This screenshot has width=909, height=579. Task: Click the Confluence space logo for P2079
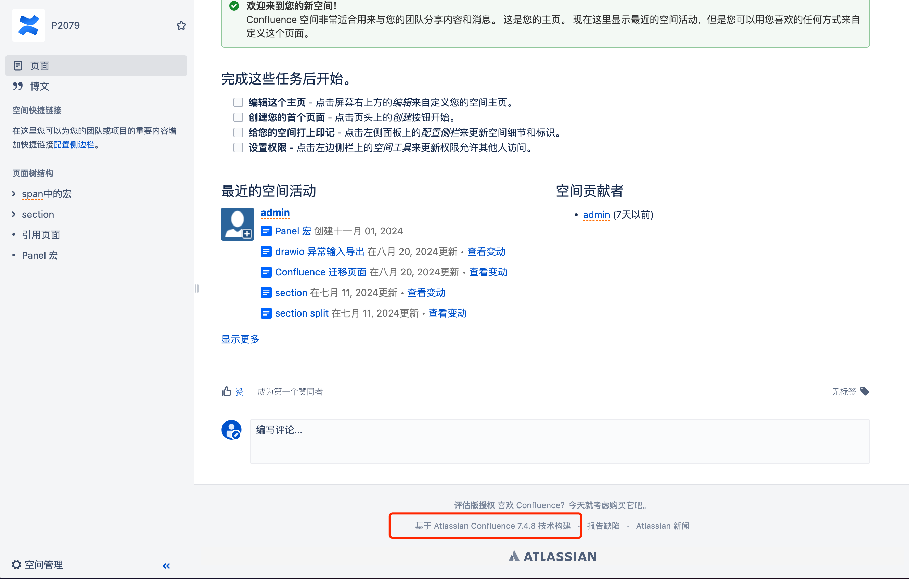[29, 25]
